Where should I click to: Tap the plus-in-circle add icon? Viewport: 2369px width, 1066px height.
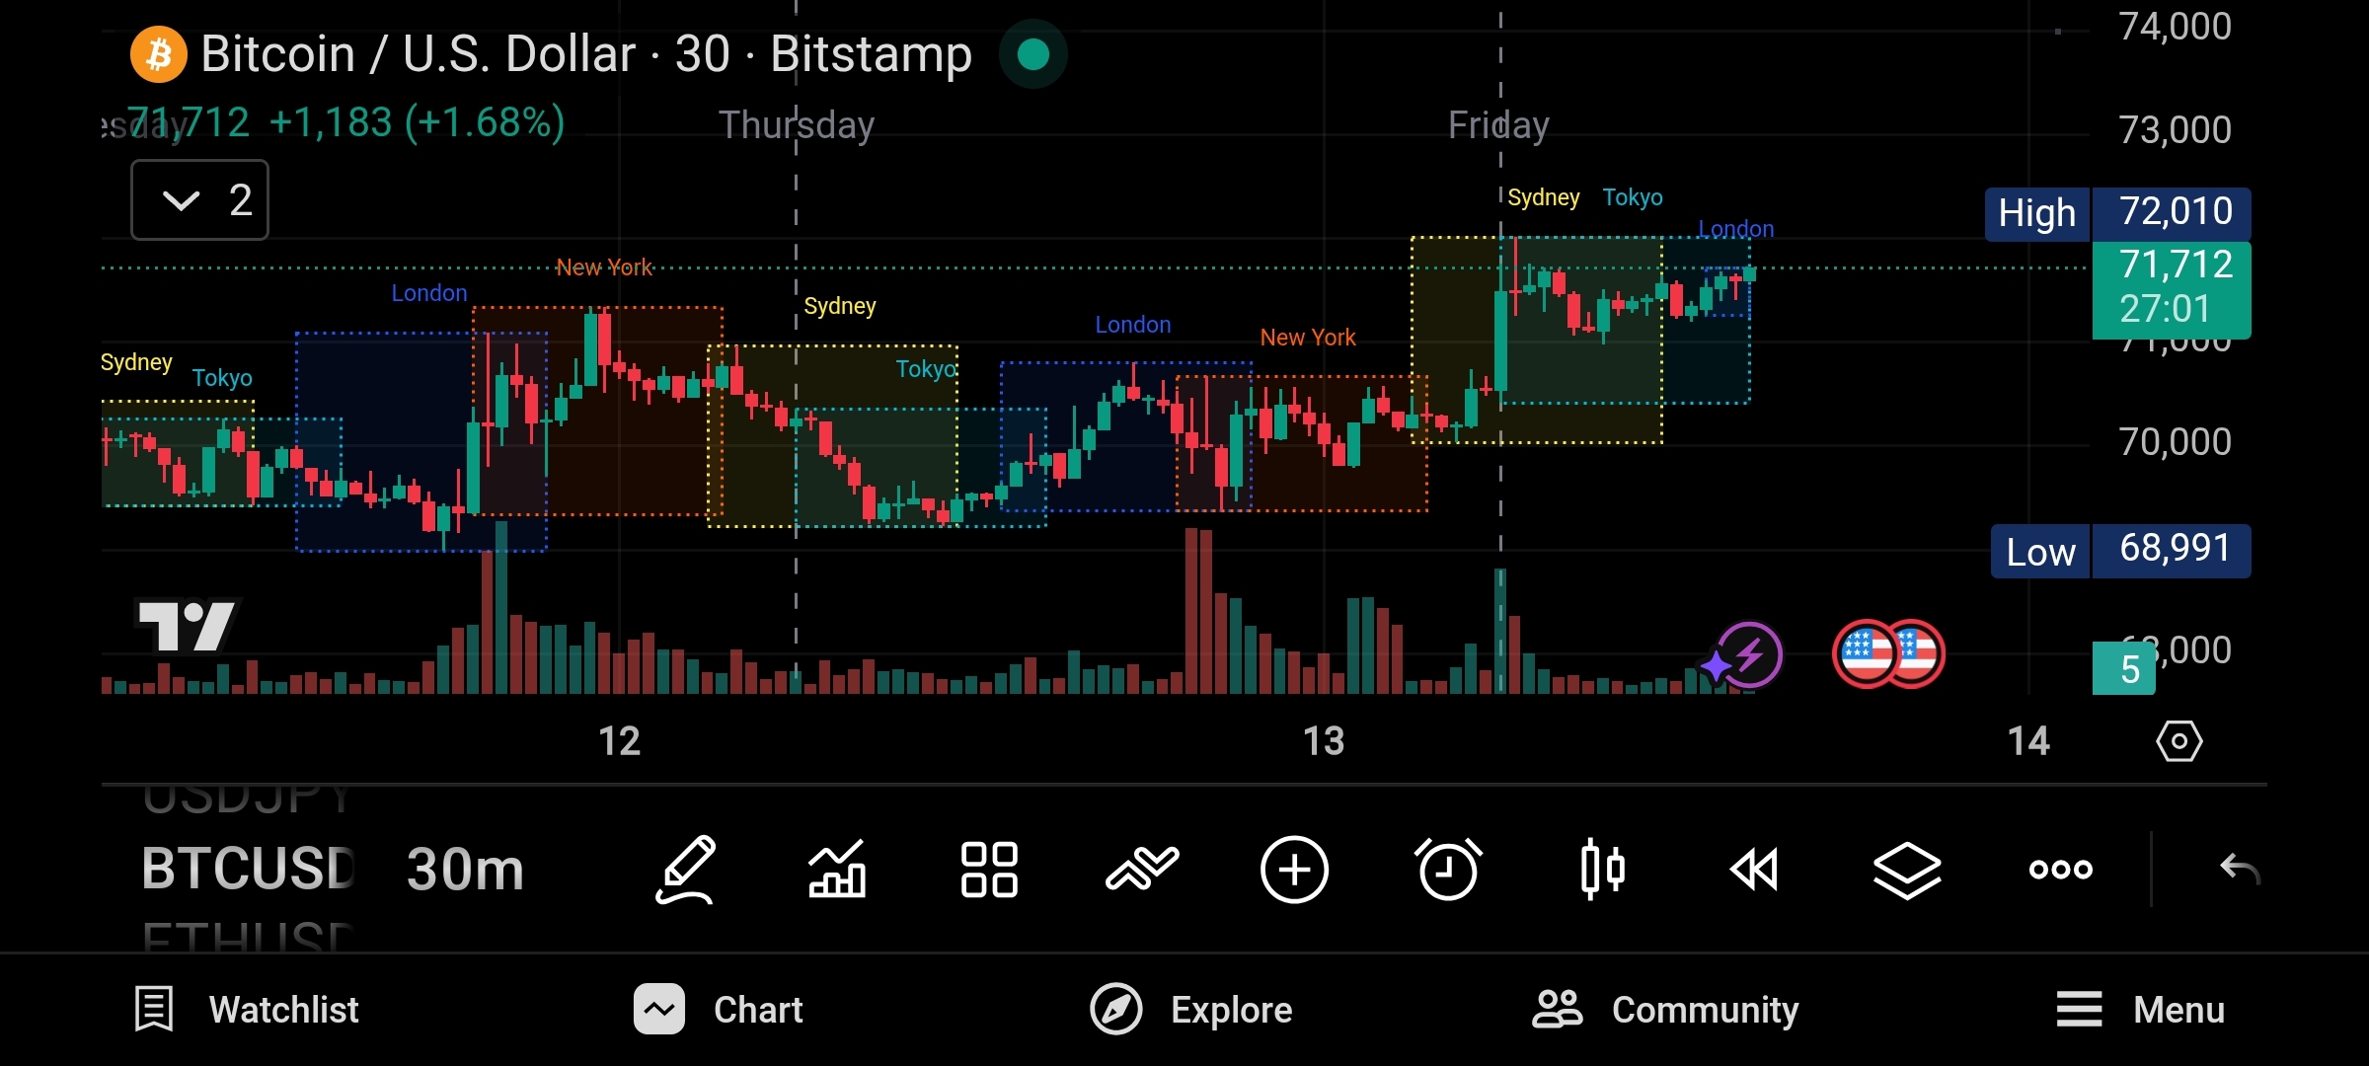click(x=1294, y=870)
